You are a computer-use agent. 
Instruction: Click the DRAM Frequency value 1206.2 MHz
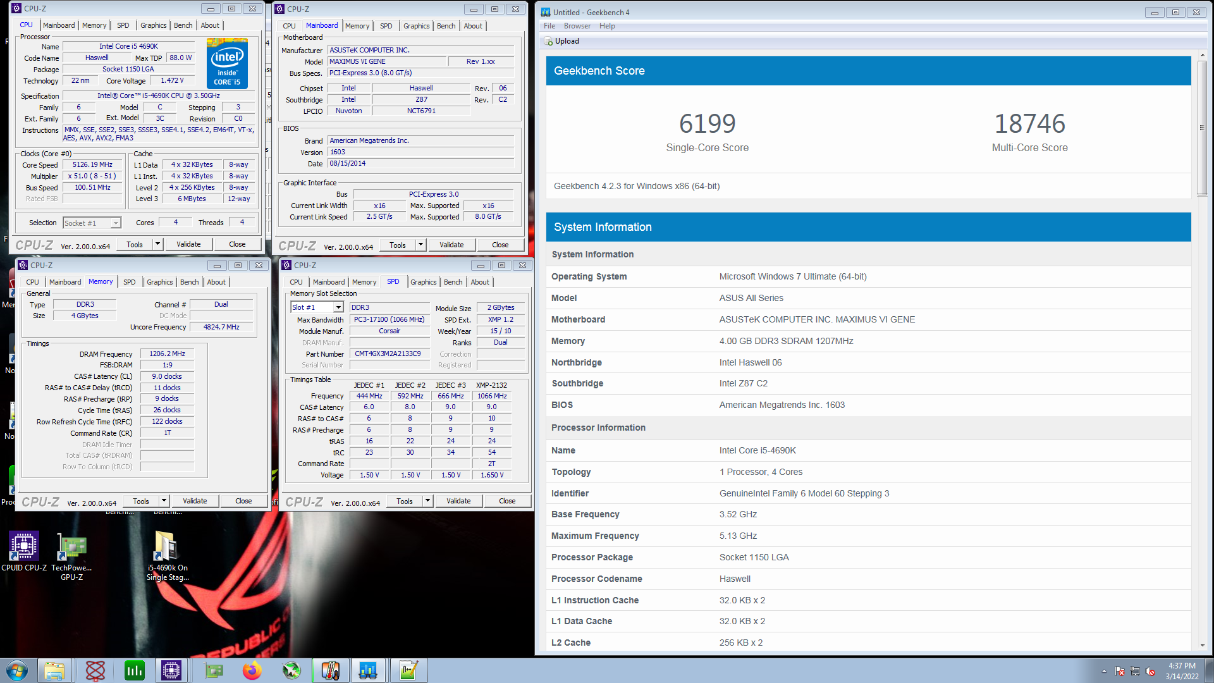tap(167, 354)
